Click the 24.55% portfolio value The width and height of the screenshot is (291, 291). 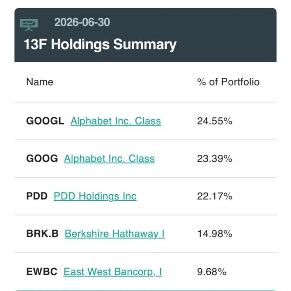pos(215,121)
